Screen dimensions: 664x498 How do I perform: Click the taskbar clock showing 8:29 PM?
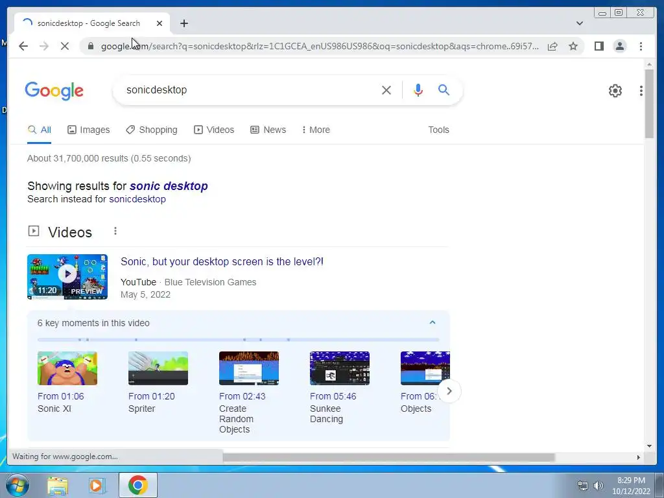631,486
